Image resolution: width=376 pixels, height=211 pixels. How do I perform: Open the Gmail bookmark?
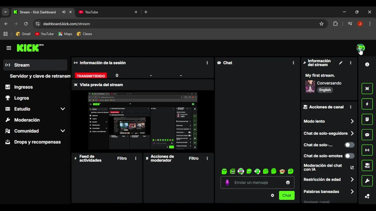click(23, 34)
